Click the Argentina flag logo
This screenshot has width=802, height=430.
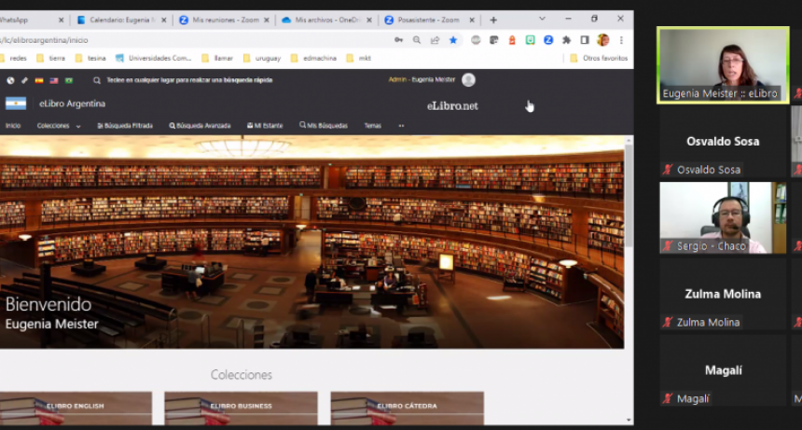pos(16,104)
